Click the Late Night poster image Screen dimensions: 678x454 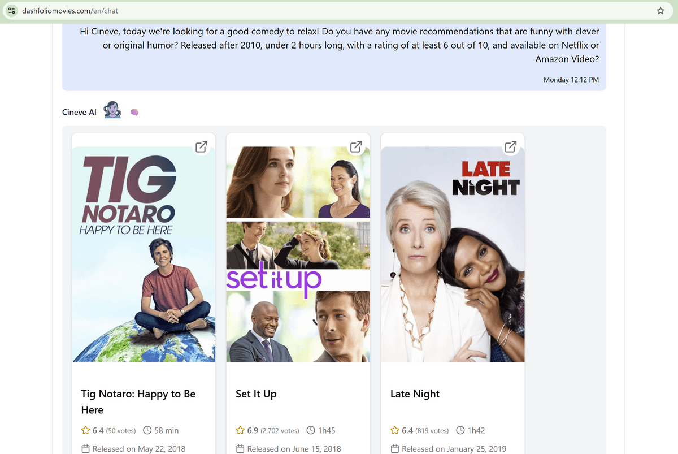click(453, 254)
